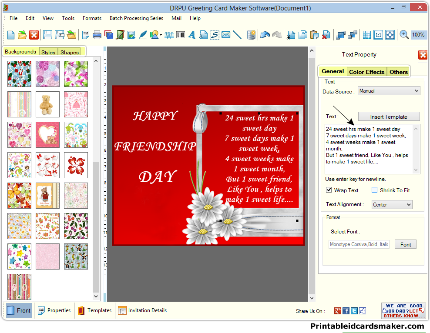Open the Formats menu
The image size is (430, 333).
point(92,18)
